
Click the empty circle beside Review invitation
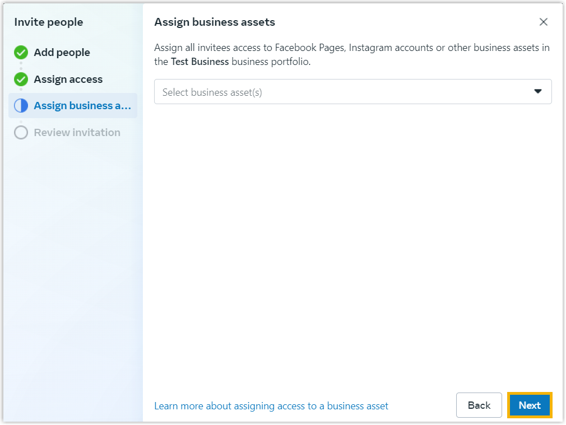21,133
